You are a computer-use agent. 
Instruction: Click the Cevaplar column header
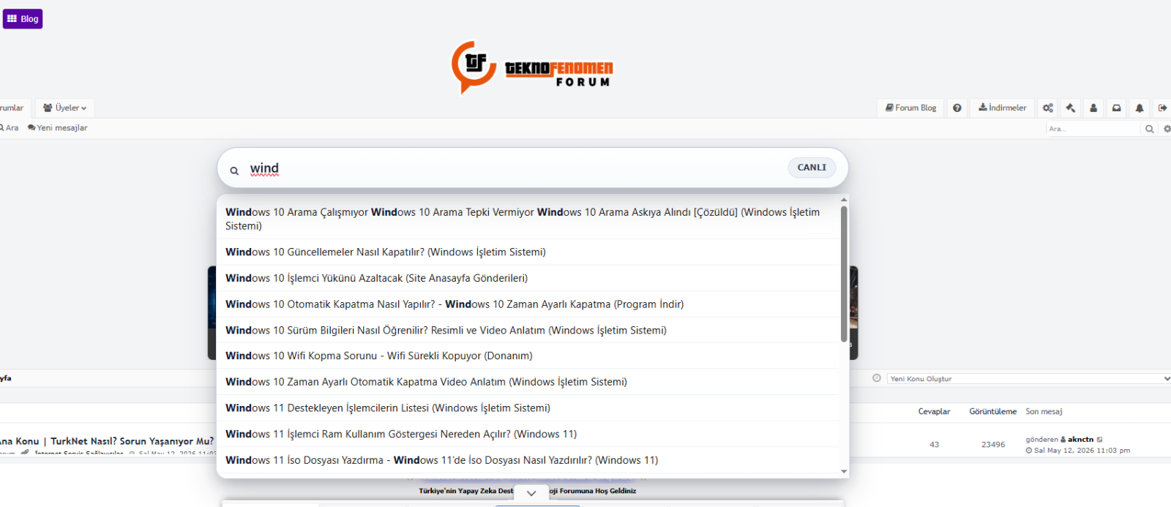coord(934,412)
